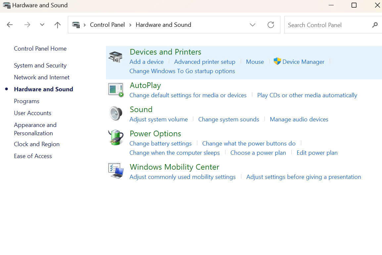
Task: Open Change when the computer sleeps
Action: click(x=174, y=153)
